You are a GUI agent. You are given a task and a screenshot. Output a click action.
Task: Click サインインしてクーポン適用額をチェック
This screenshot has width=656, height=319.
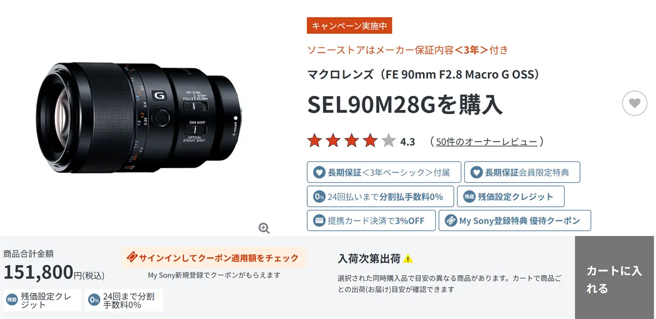(214, 258)
